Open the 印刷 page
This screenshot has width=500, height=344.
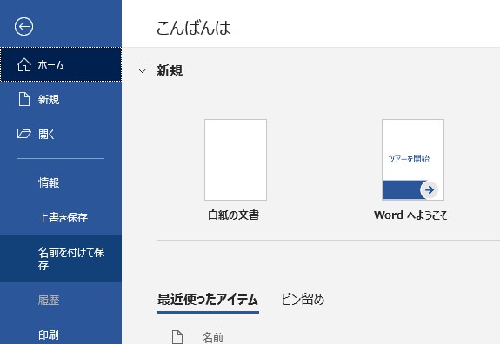point(61,334)
